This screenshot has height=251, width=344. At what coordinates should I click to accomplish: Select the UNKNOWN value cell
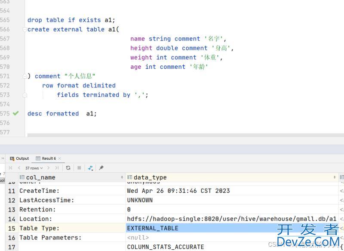[232, 200]
